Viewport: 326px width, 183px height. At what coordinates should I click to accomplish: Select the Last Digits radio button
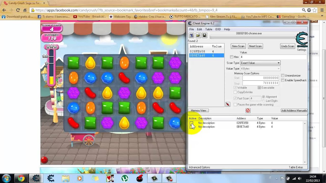[x=263, y=101]
